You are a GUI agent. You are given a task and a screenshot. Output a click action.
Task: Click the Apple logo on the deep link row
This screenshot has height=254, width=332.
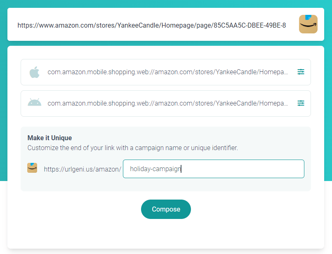tap(34, 71)
